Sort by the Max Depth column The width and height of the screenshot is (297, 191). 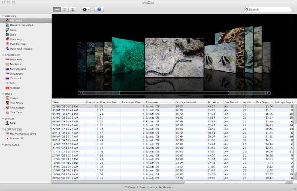264,102
